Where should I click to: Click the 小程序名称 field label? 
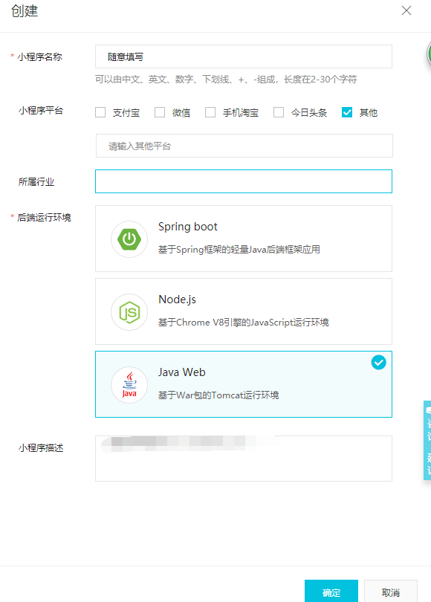pyautogui.click(x=40, y=57)
